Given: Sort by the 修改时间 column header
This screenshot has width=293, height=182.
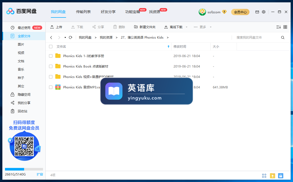Looking at the screenshot, I should [191, 46].
